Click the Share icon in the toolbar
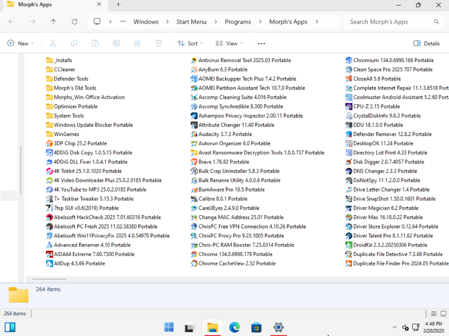 click(138, 43)
